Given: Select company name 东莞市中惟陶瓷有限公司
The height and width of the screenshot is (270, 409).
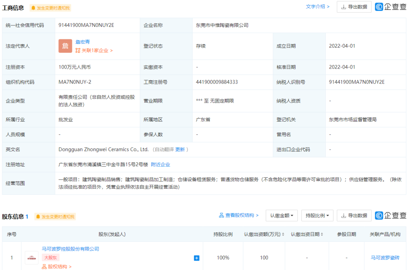Looking at the screenshot, I should [222, 25].
